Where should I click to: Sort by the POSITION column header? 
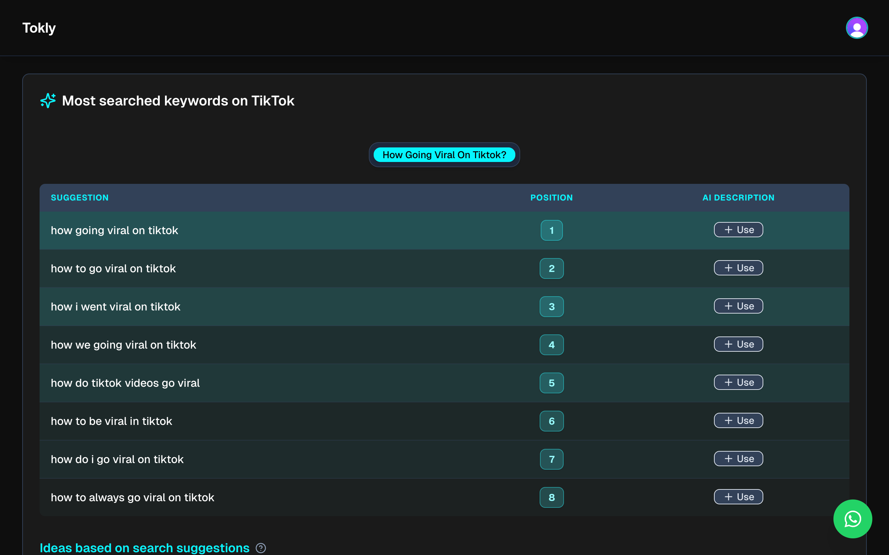click(x=551, y=197)
